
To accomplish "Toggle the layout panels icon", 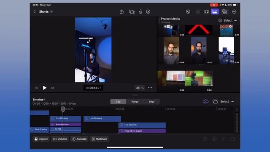I will pos(206,12).
